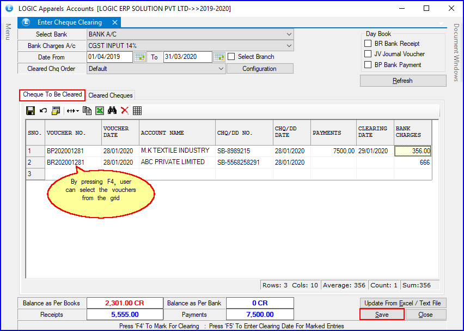Enable the BP Bank Payment checkbox
The height and width of the screenshot is (331, 464).
pos(368,64)
